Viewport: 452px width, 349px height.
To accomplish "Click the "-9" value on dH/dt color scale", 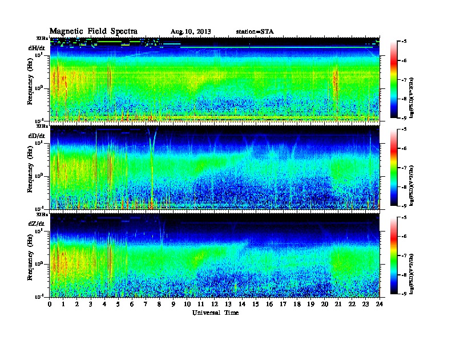I will (x=403, y=118).
